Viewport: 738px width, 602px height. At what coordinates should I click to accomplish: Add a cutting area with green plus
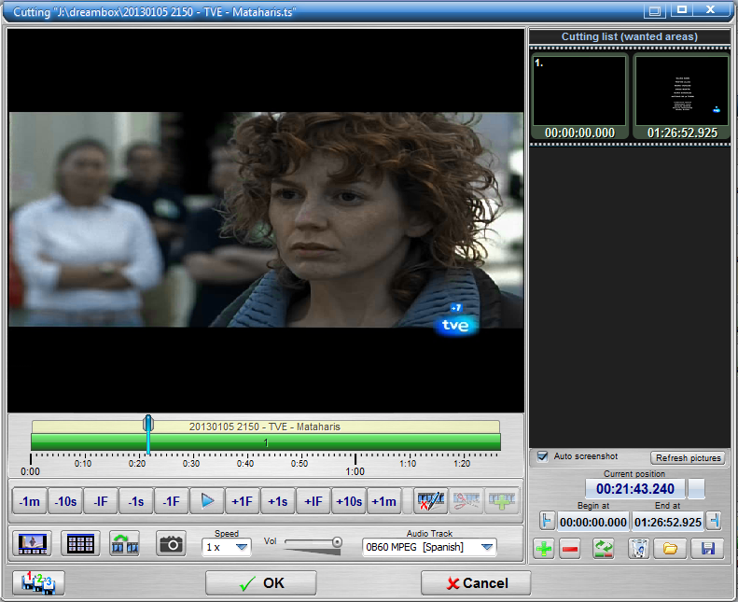[x=544, y=549]
